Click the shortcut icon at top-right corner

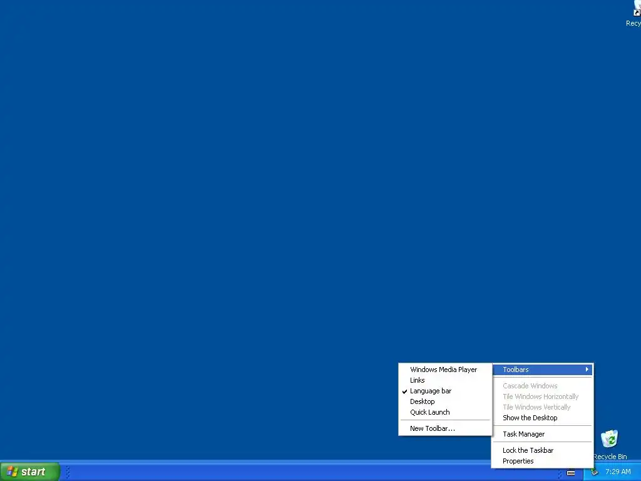pos(634,14)
